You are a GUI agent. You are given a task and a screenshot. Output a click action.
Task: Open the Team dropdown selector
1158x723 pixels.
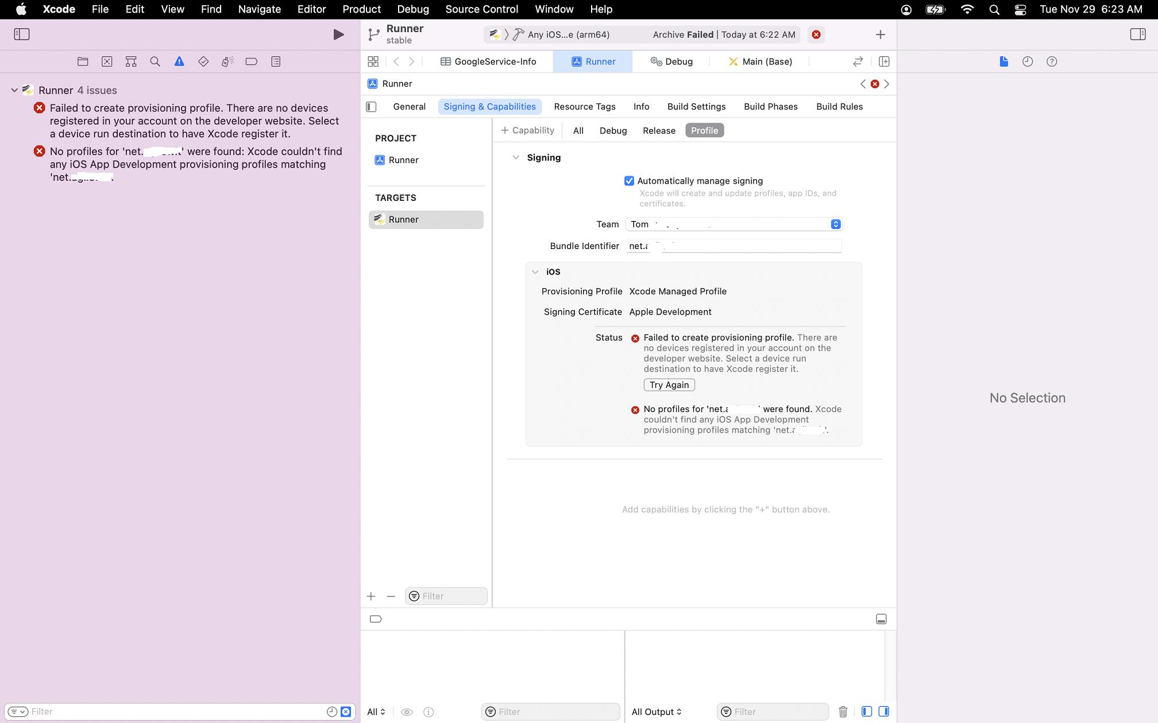tap(836, 223)
